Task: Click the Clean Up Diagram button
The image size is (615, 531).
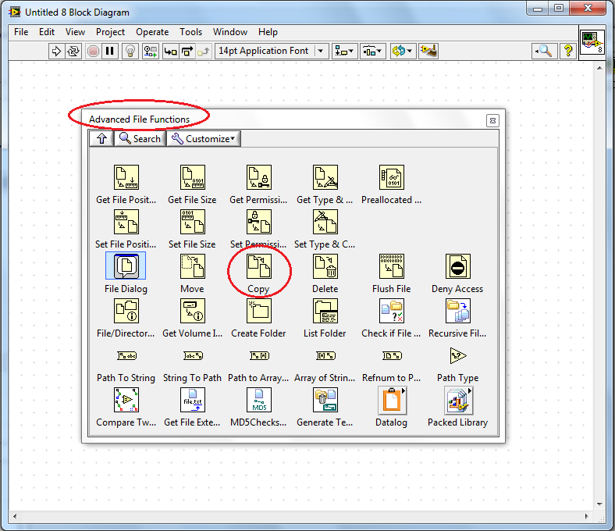Action: pyautogui.click(x=428, y=51)
